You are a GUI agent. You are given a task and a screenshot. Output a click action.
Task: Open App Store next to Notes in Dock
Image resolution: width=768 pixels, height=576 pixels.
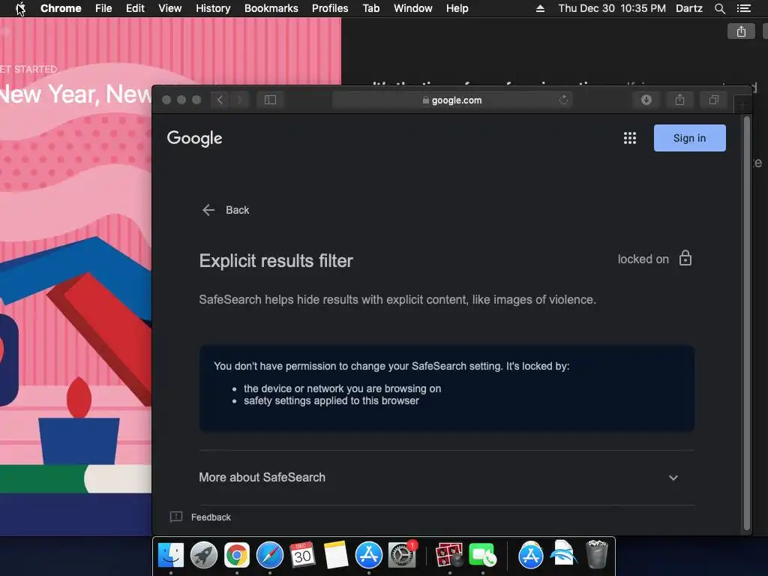tap(368, 556)
